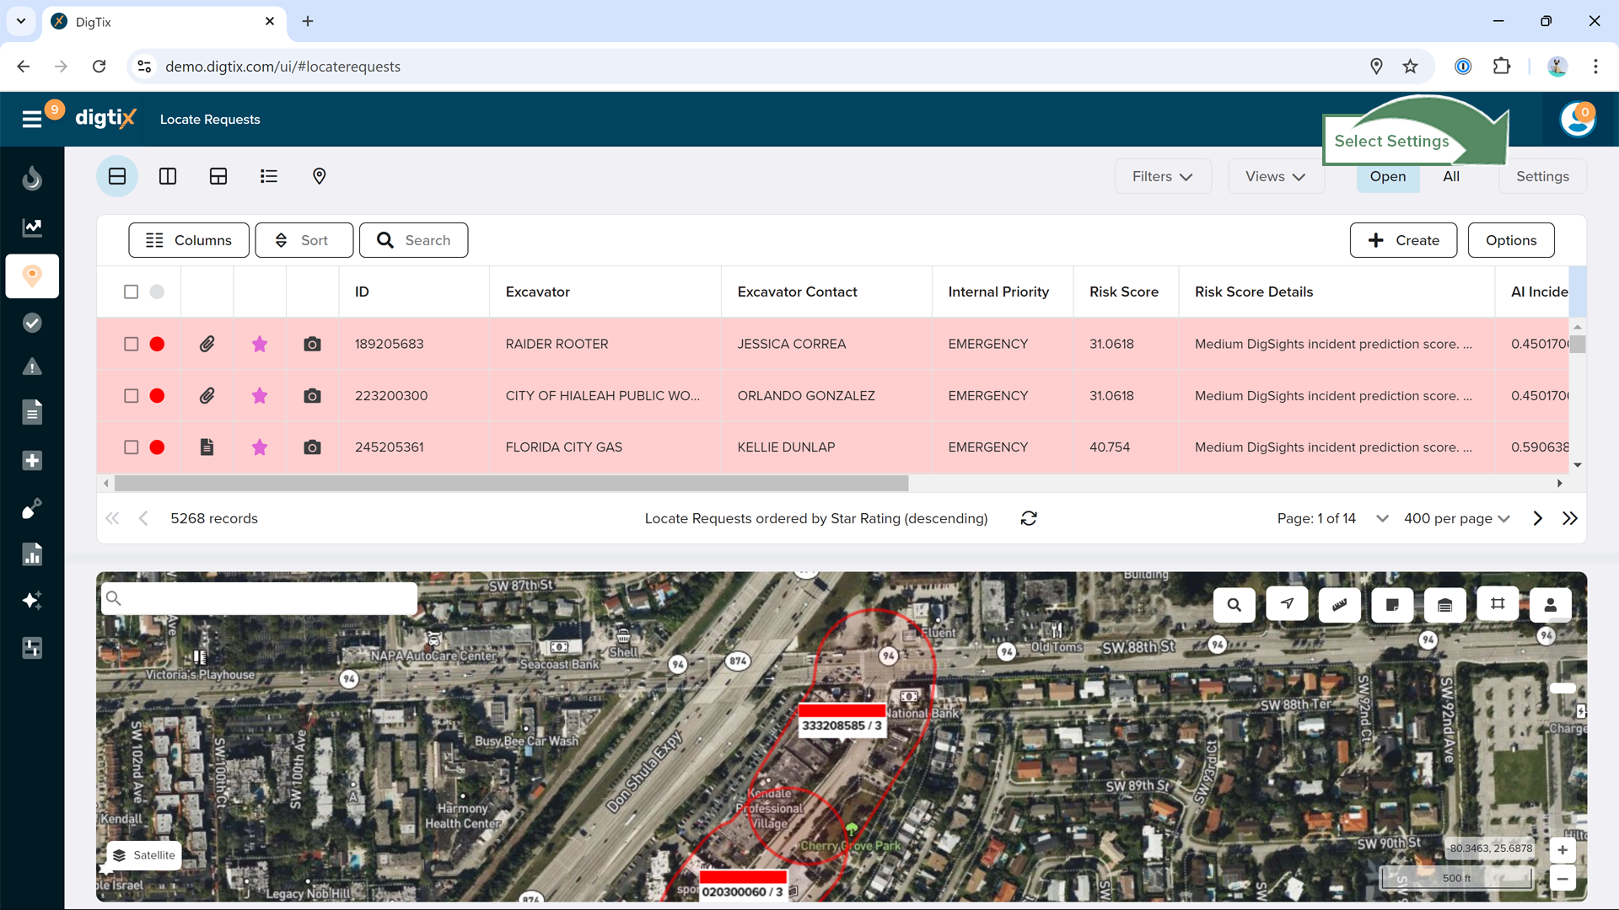Open the Views dropdown

pos(1275,176)
